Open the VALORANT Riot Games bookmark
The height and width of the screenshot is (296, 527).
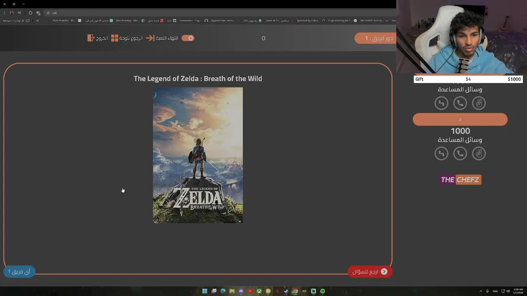pyautogui.click(x=374, y=21)
